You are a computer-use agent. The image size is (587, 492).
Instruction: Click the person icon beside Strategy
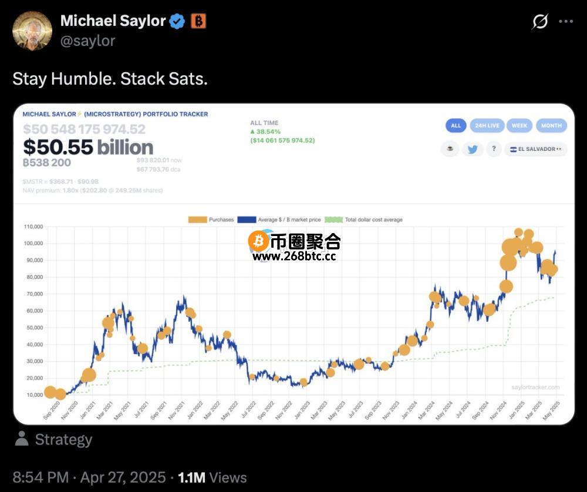(x=22, y=439)
